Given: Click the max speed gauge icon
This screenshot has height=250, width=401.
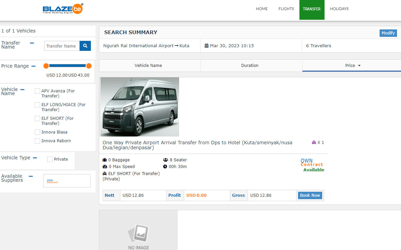Looking at the screenshot, I should (x=105, y=167).
